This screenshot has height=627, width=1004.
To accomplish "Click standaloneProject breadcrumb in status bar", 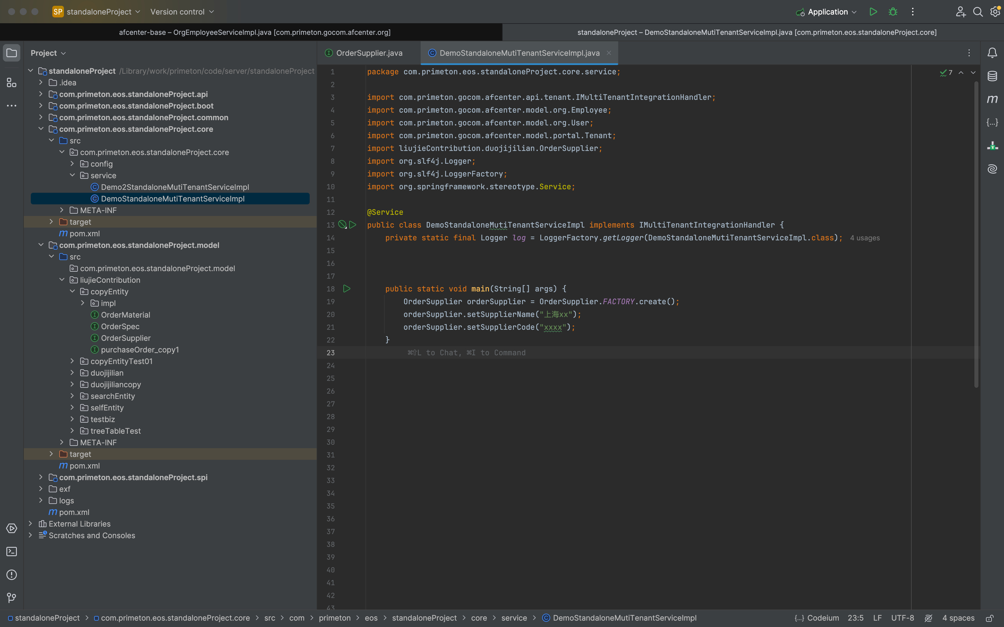I will click(x=44, y=618).
